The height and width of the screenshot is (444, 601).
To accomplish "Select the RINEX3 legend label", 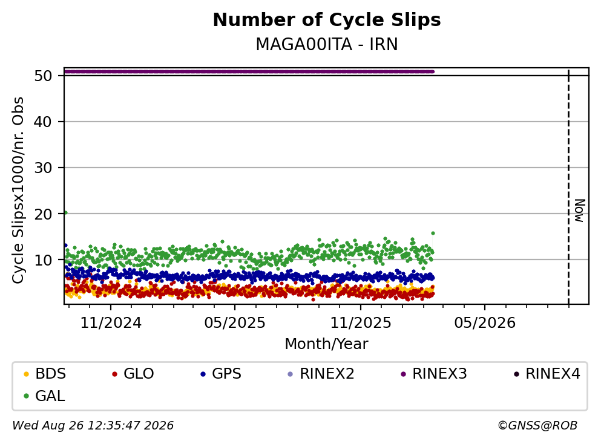I will pyautogui.click(x=439, y=374).
